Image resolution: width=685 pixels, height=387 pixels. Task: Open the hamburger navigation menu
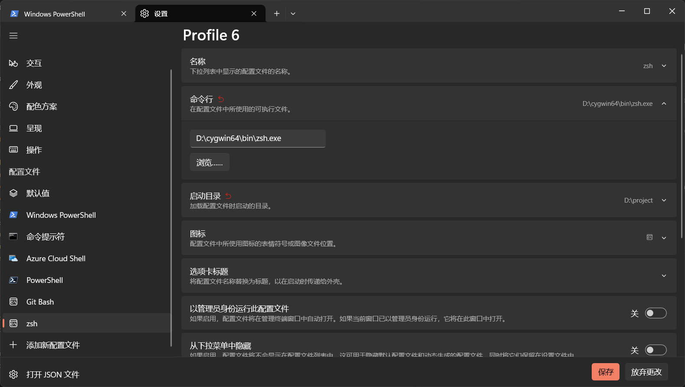point(13,36)
